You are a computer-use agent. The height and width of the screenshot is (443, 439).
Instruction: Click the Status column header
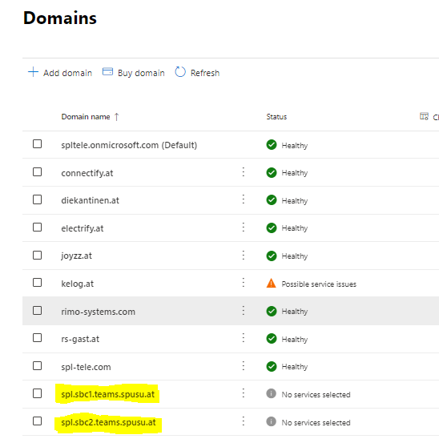276,117
